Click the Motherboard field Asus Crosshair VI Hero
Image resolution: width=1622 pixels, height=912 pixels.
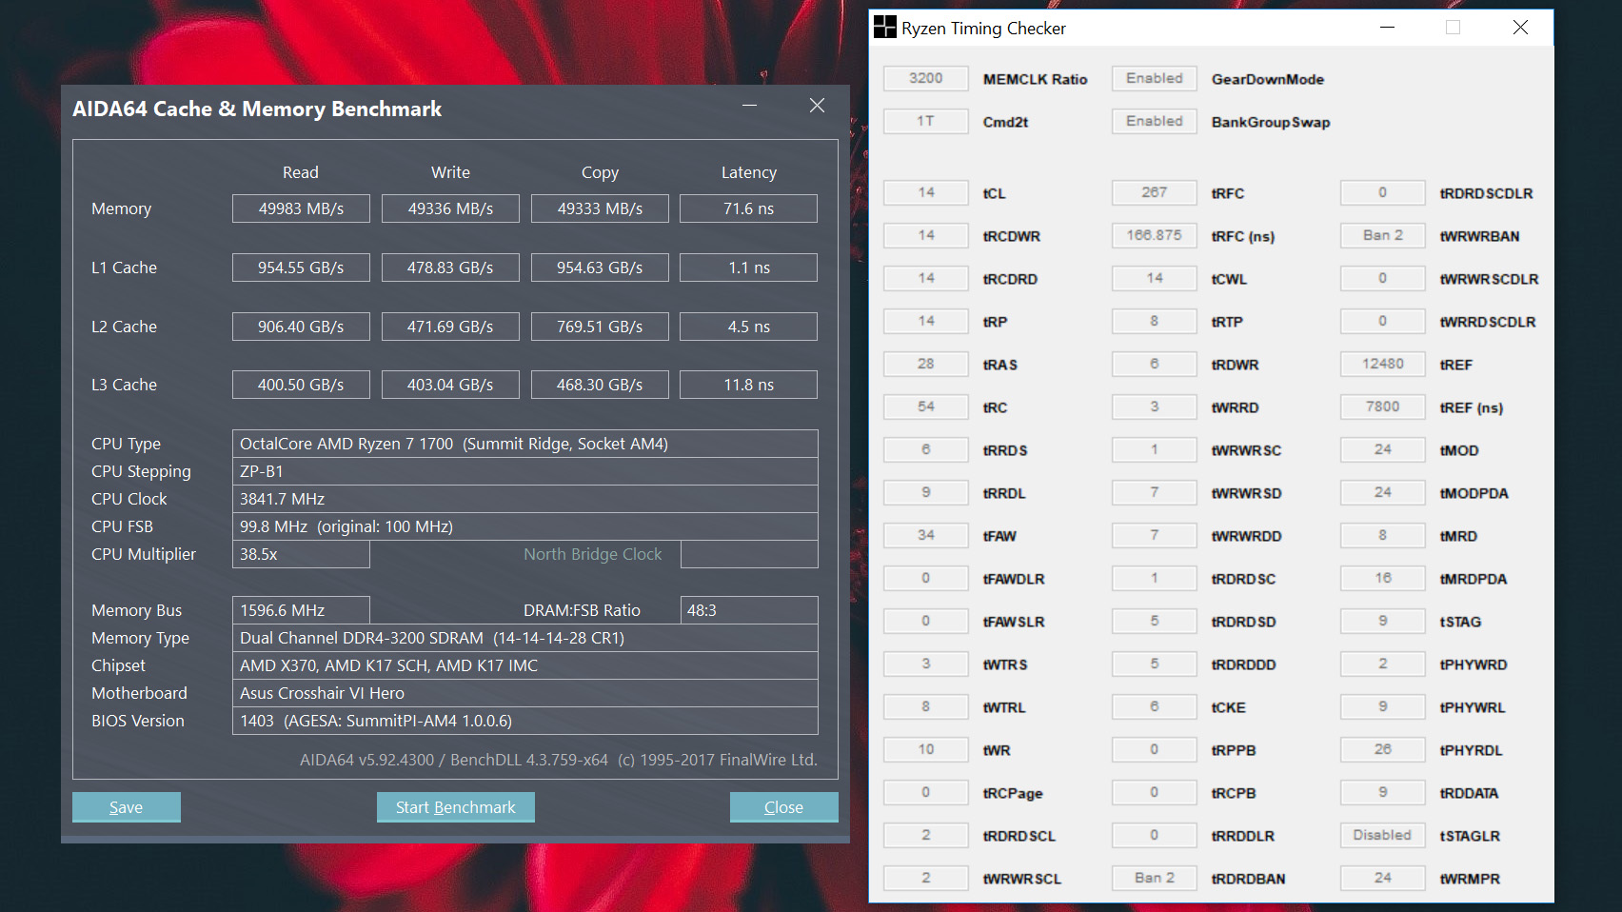click(525, 693)
